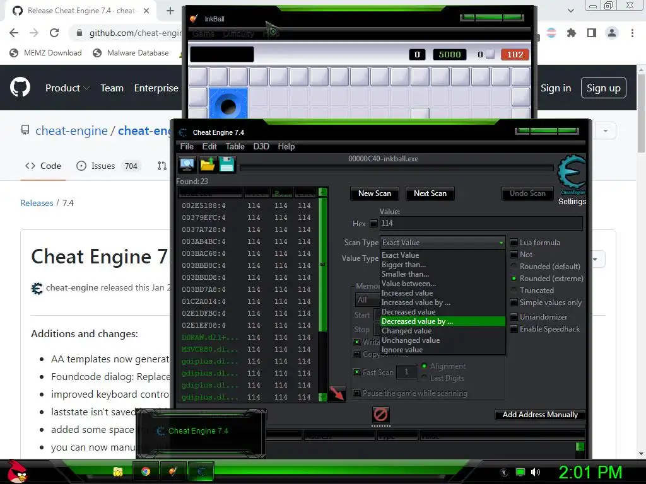646x484 pixels.
Task: Click the forward arrow in Chrome
Action: pos(34,33)
